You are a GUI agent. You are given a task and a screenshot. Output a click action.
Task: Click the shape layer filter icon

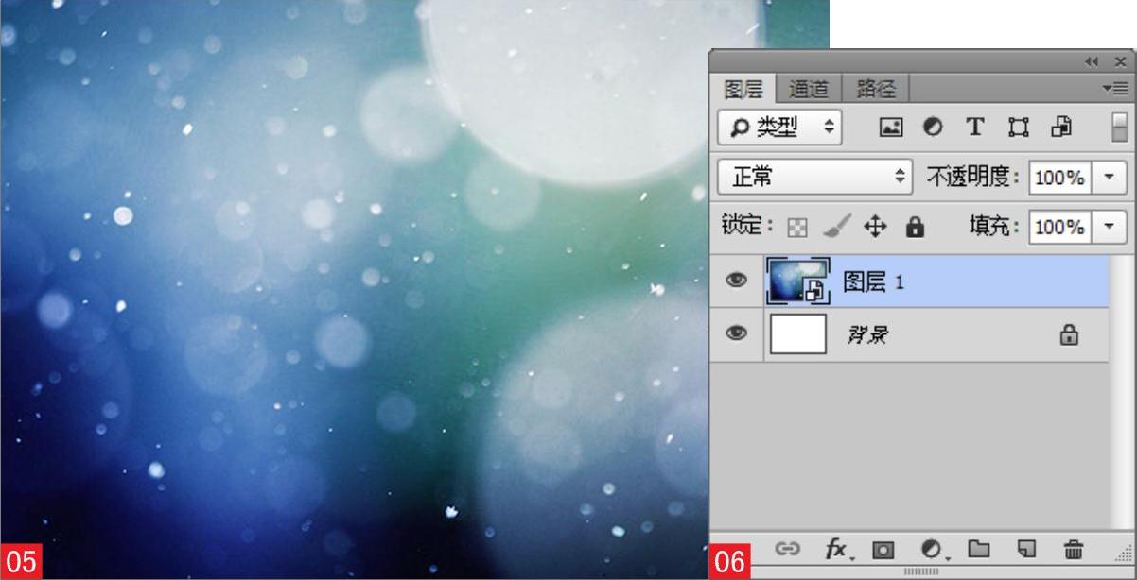point(1019,127)
